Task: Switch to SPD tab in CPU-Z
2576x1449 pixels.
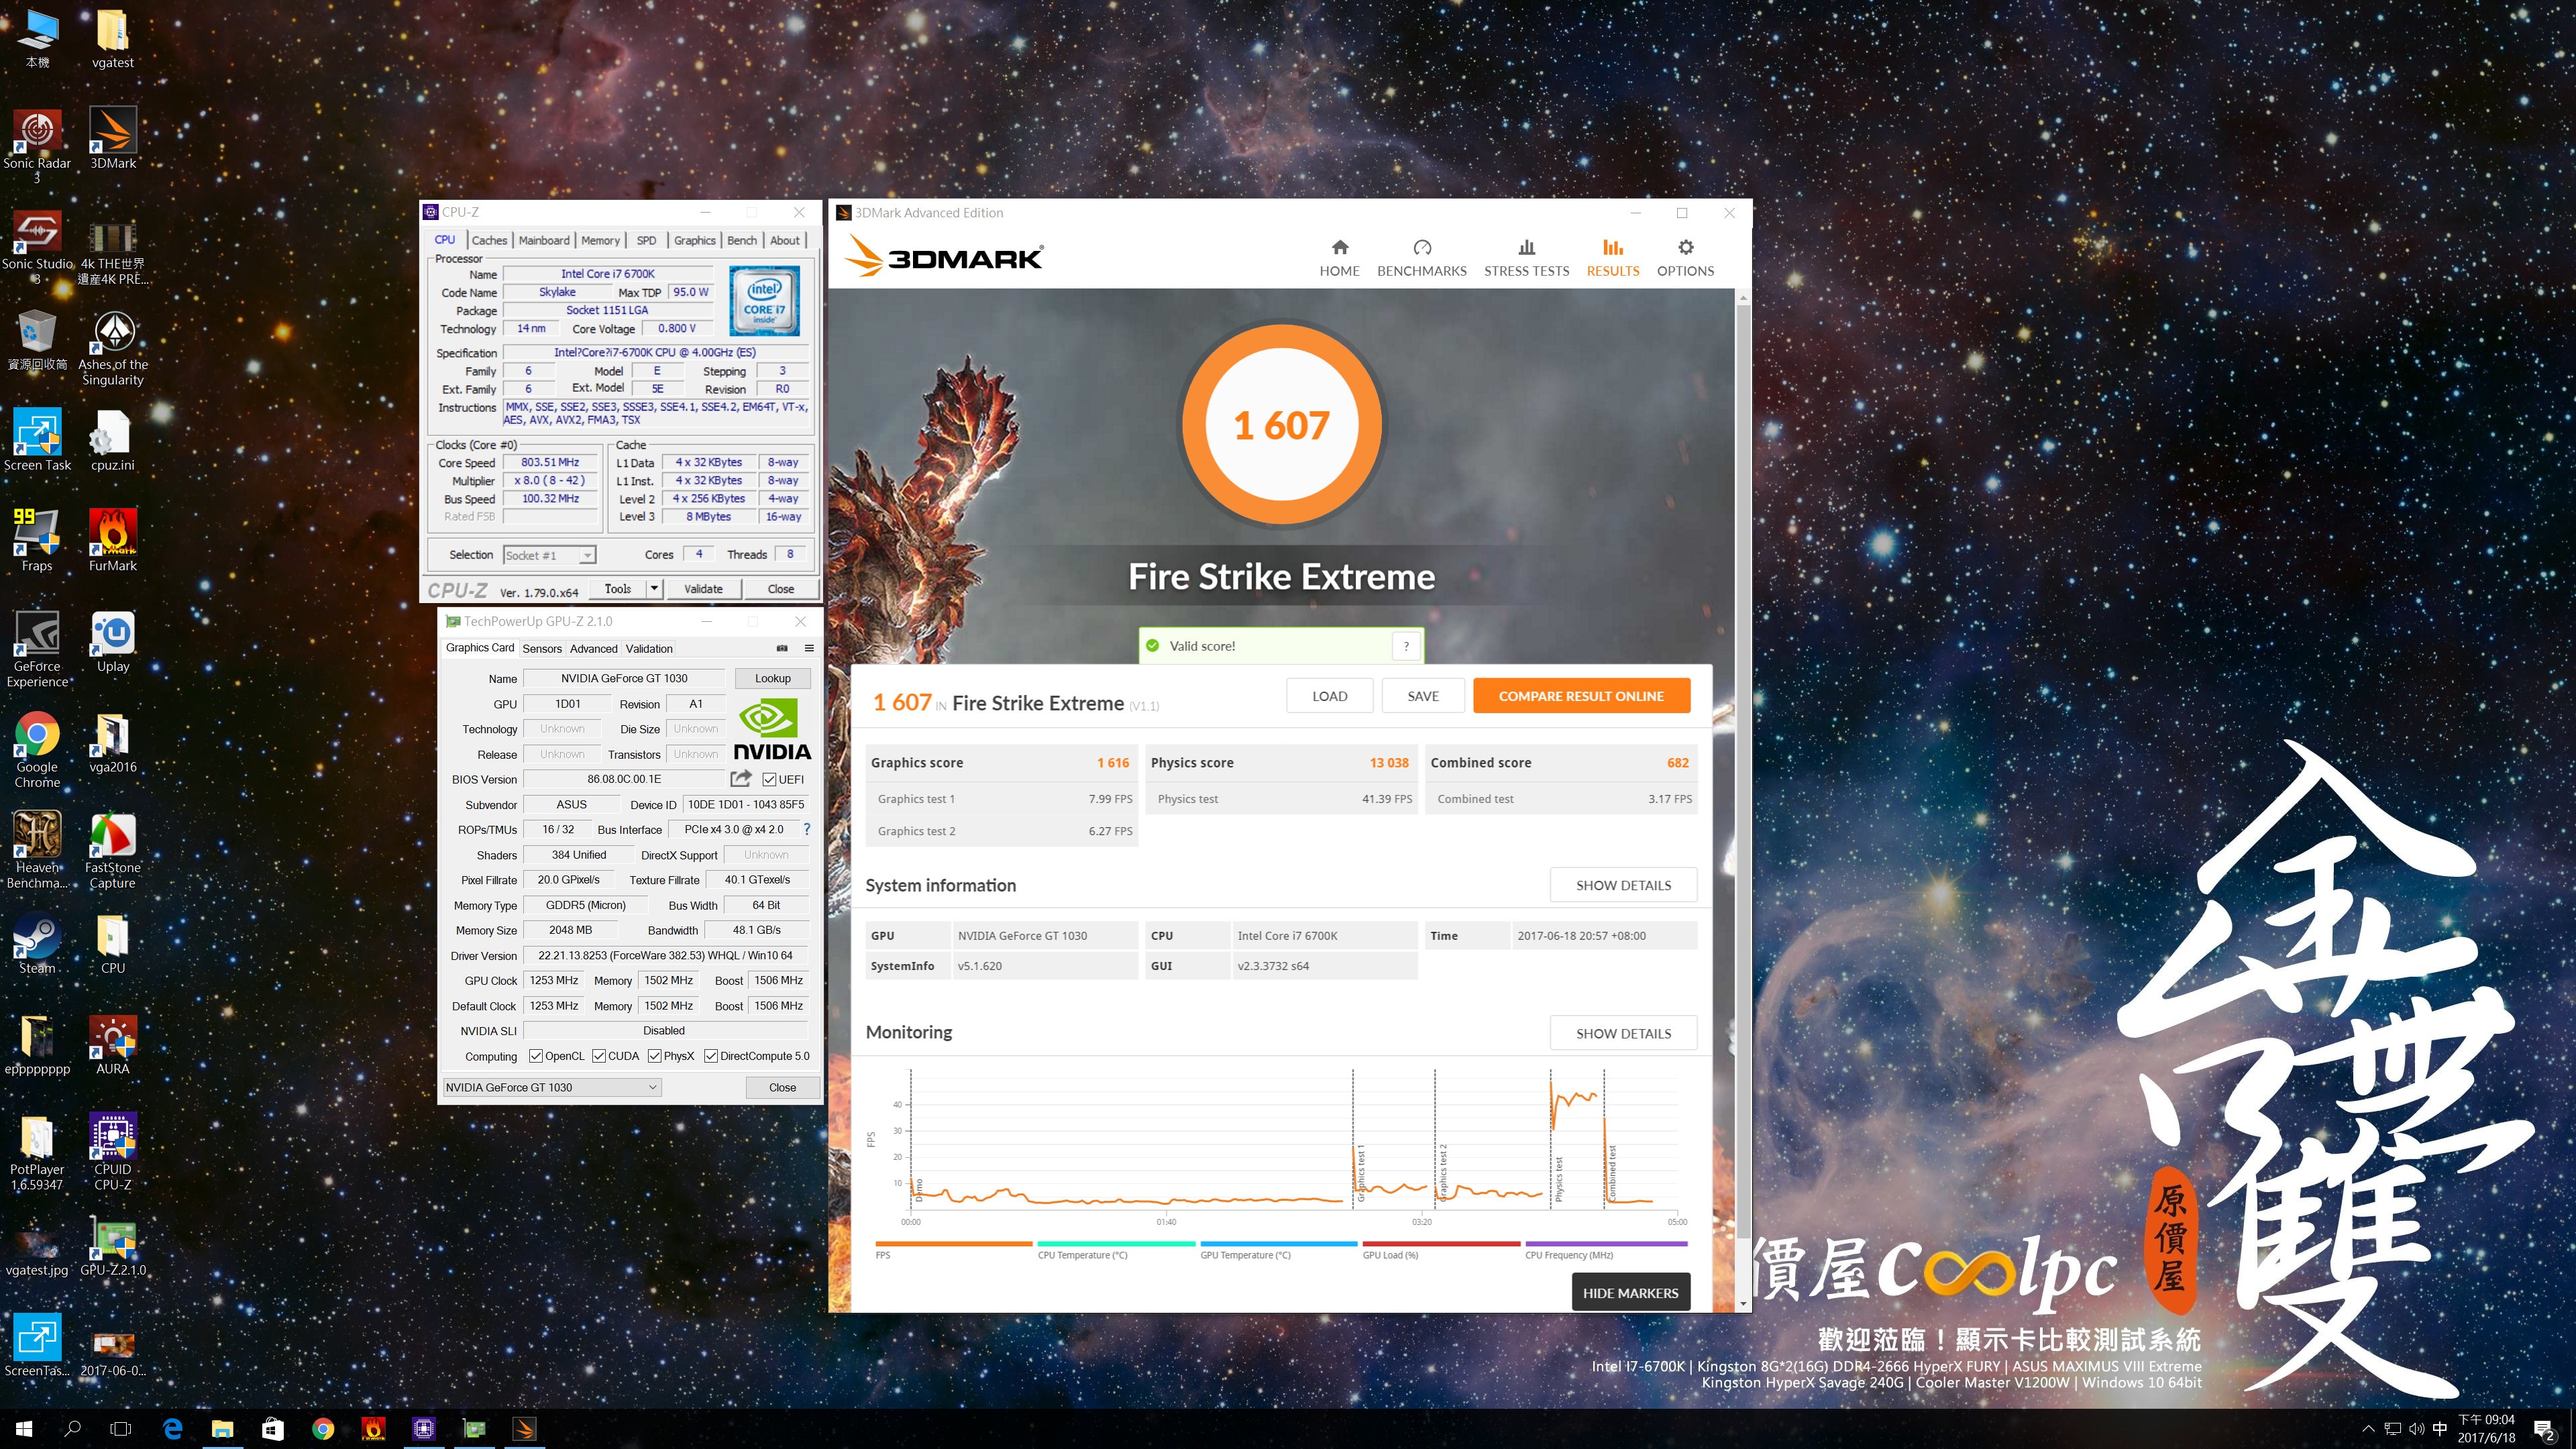Action: pos(646,240)
